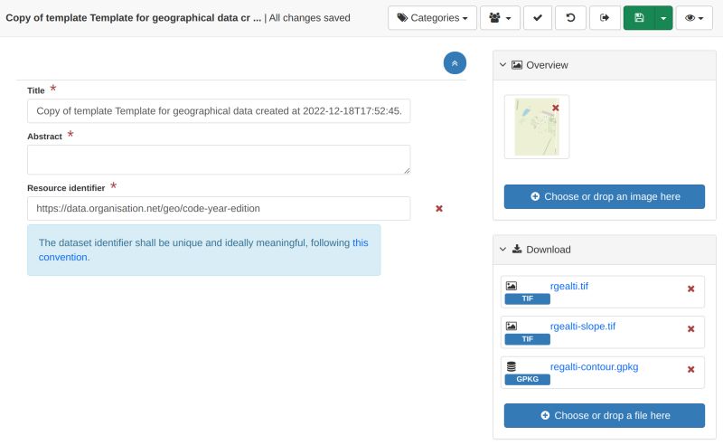Screen dimensions: 723x445
Task: Click 'Choose or drop a file here'
Action: pyautogui.click(x=604, y=415)
